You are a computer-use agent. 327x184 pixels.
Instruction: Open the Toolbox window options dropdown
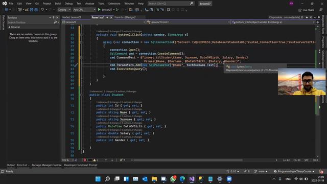coord(50,18)
